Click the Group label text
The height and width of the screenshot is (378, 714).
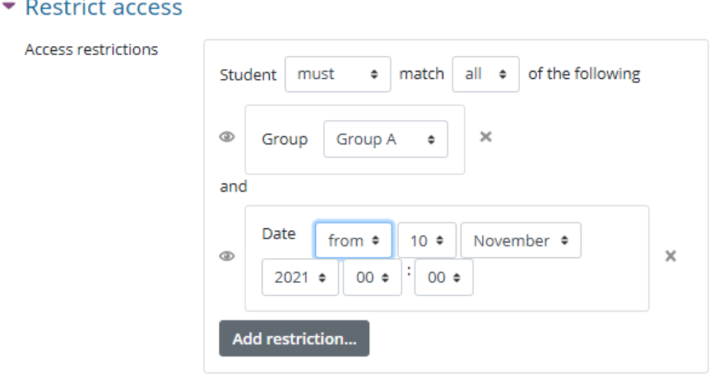tap(284, 139)
